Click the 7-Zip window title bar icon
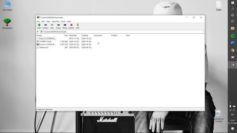237x133 pixels. [38, 17]
